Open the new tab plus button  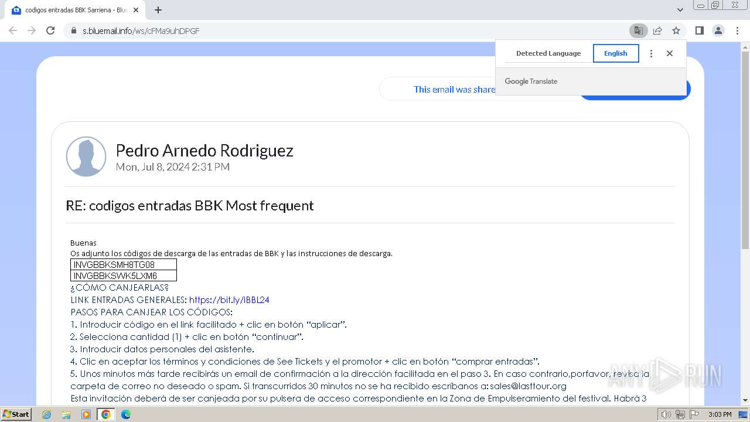coord(158,10)
